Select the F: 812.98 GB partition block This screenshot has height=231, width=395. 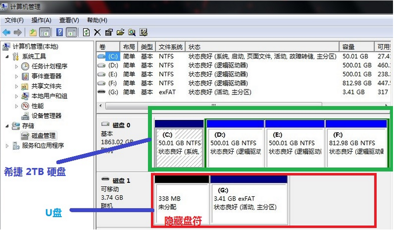point(356,144)
